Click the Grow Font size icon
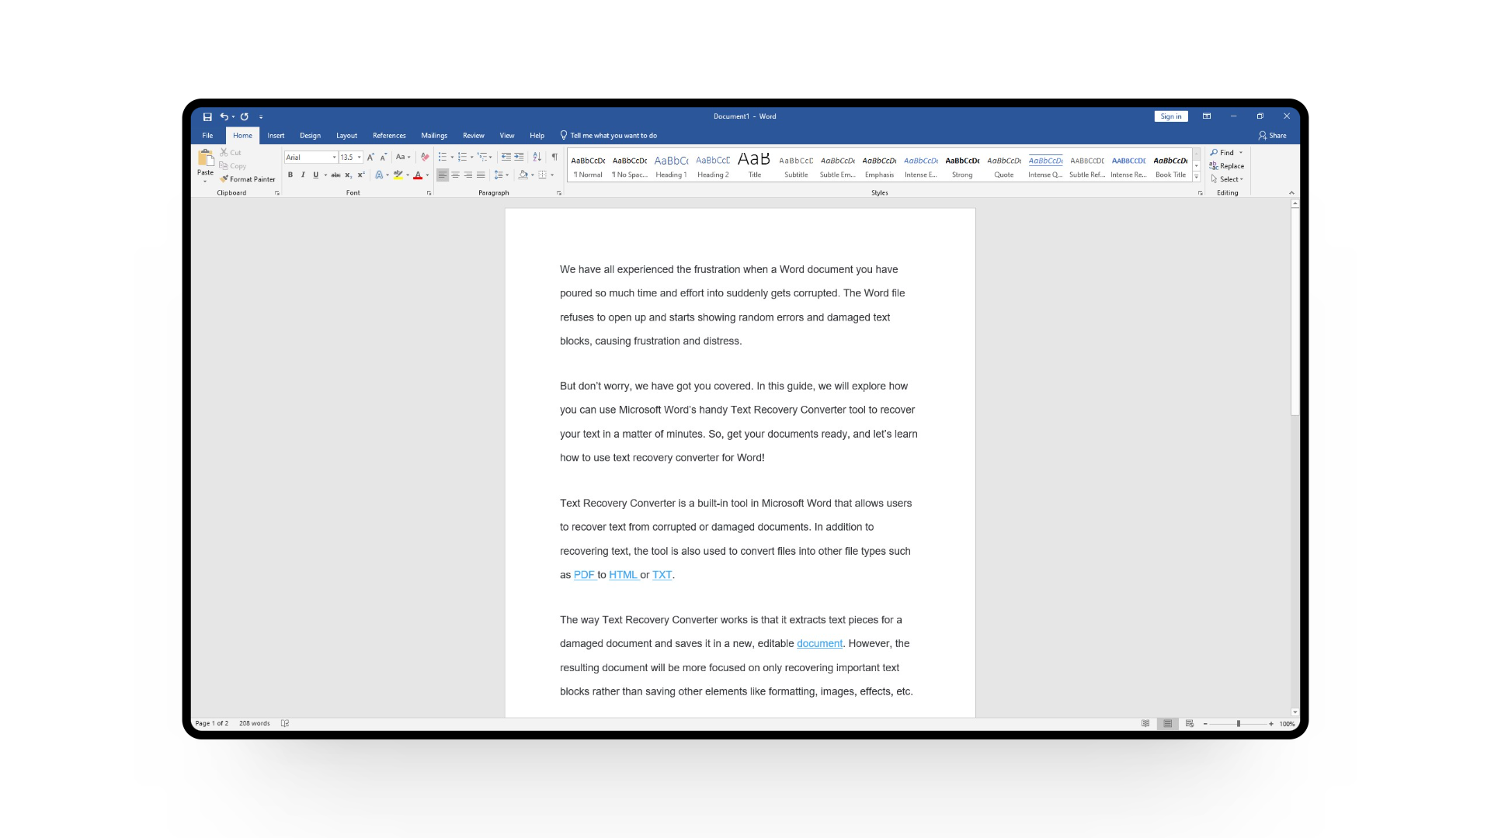The width and height of the screenshot is (1491, 838). click(370, 157)
